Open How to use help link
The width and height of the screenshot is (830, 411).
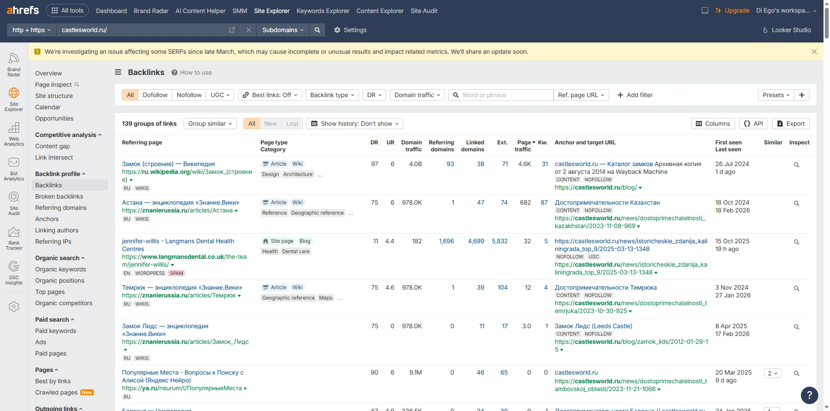click(x=191, y=72)
